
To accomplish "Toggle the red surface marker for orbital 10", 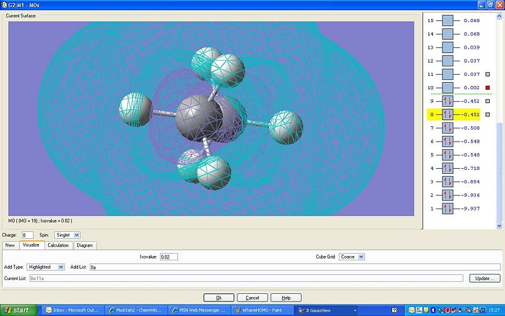I will (487, 88).
